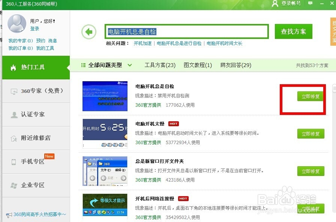This screenshot has width=336, height=222.
Task: Click the result title 总是新窗口打开文件夹
Action: (160, 161)
